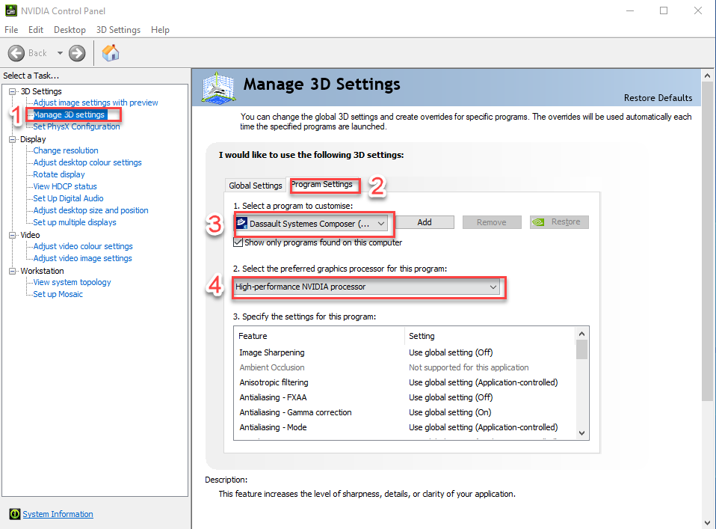
Task: Minimize the NVIDIA Control Panel window
Action: point(630,10)
